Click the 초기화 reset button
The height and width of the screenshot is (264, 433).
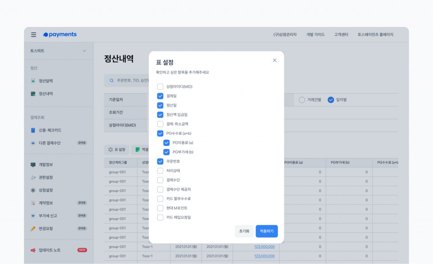(x=244, y=231)
